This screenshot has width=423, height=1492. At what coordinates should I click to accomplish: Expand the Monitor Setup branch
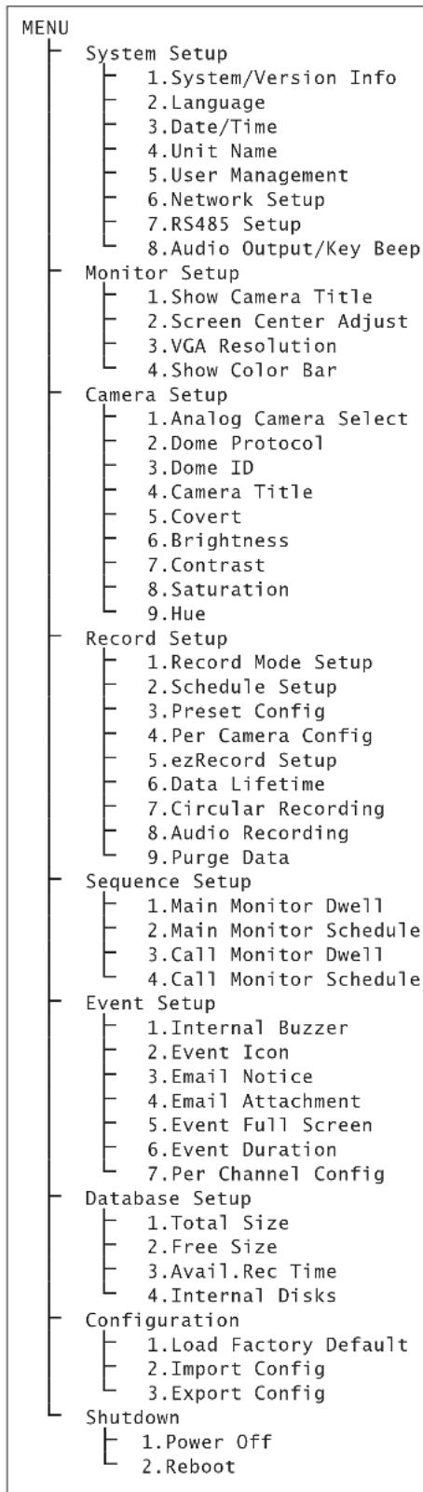tap(162, 273)
